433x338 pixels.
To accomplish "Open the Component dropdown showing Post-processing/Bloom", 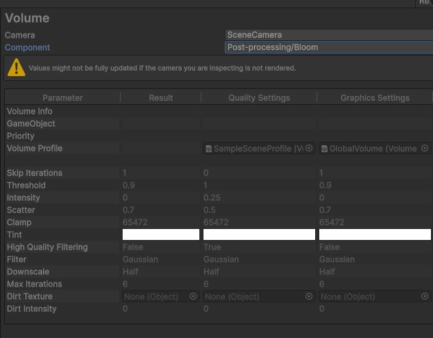I will coord(329,47).
